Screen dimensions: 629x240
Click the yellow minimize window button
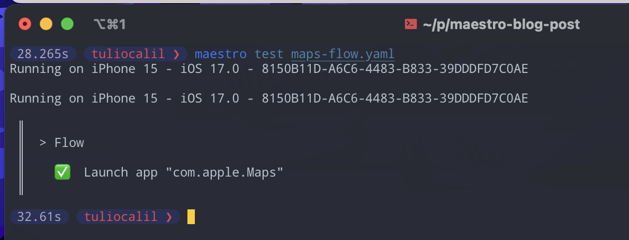point(46,24)
